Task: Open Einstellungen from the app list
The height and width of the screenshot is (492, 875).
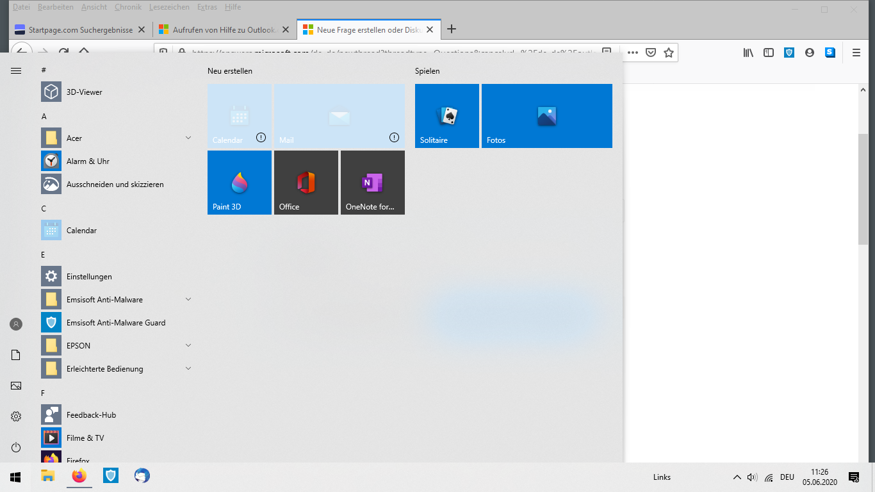Action: (117, 277)
